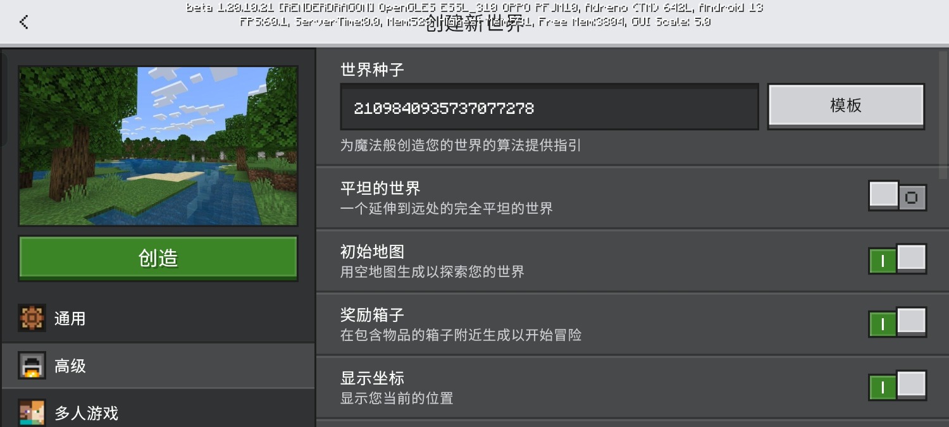The width and height of the screenshot is (949, 427).
Task: Click the 多人游戏 characters icon
Action: point(32,413)
